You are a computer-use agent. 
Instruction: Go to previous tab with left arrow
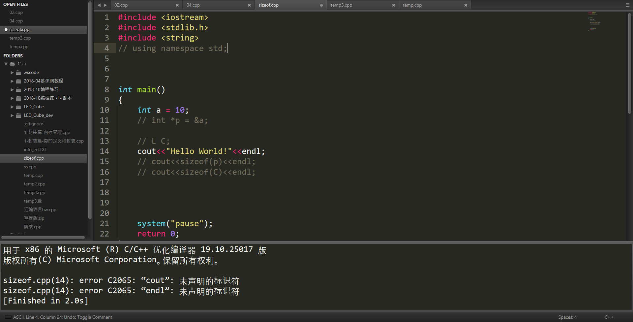point(99,5)
